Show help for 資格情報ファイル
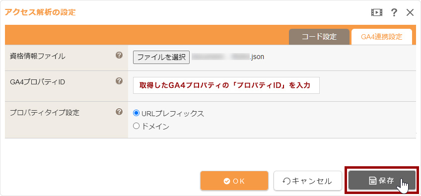The height and width of the screenshot is (196, 421). click(x=119, y=55)
